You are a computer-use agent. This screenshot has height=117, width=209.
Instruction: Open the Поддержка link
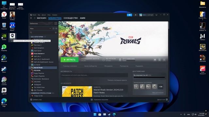pos(139,66)
